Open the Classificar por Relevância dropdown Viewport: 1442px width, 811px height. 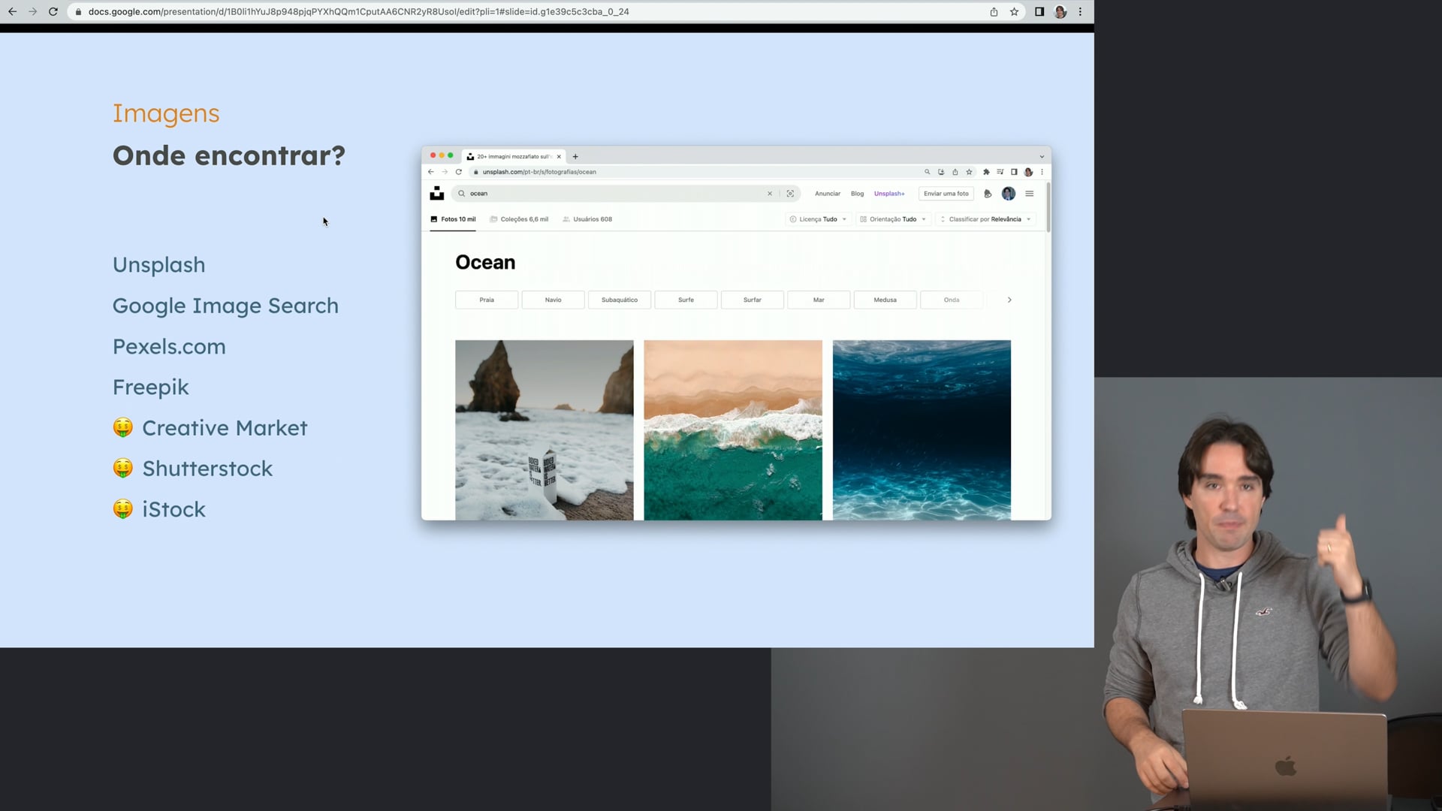click(985, 219)
